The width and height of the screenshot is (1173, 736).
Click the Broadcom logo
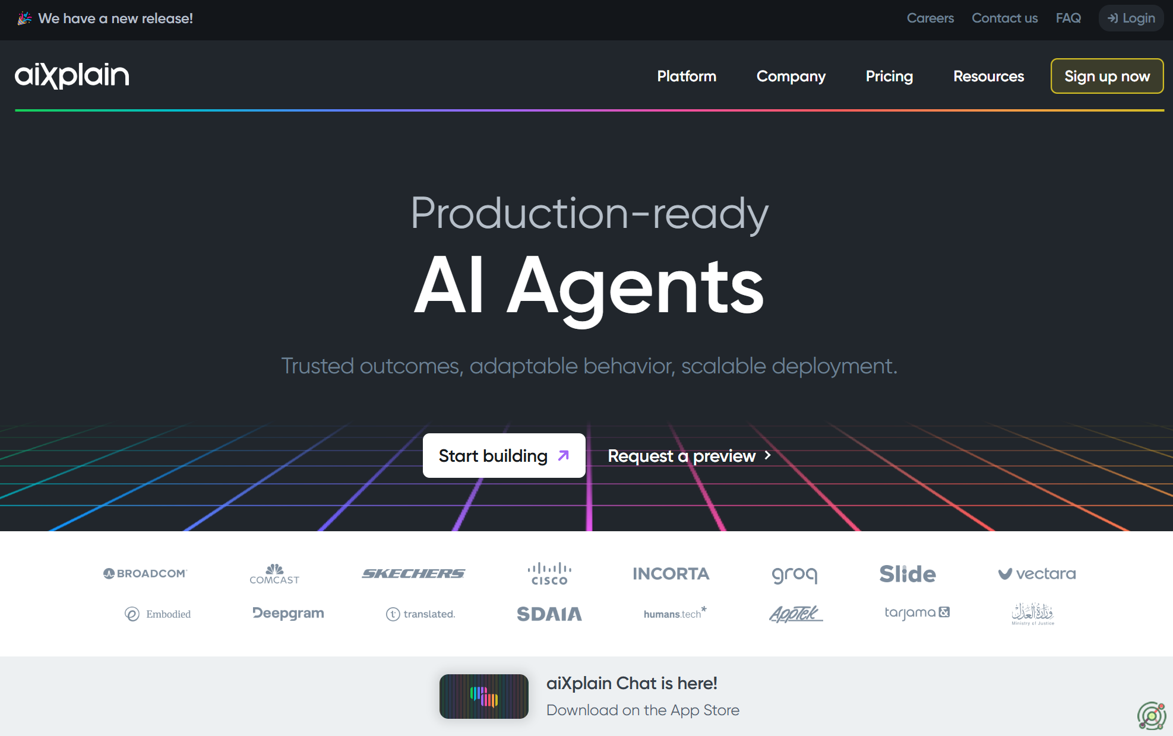point(145,573)
